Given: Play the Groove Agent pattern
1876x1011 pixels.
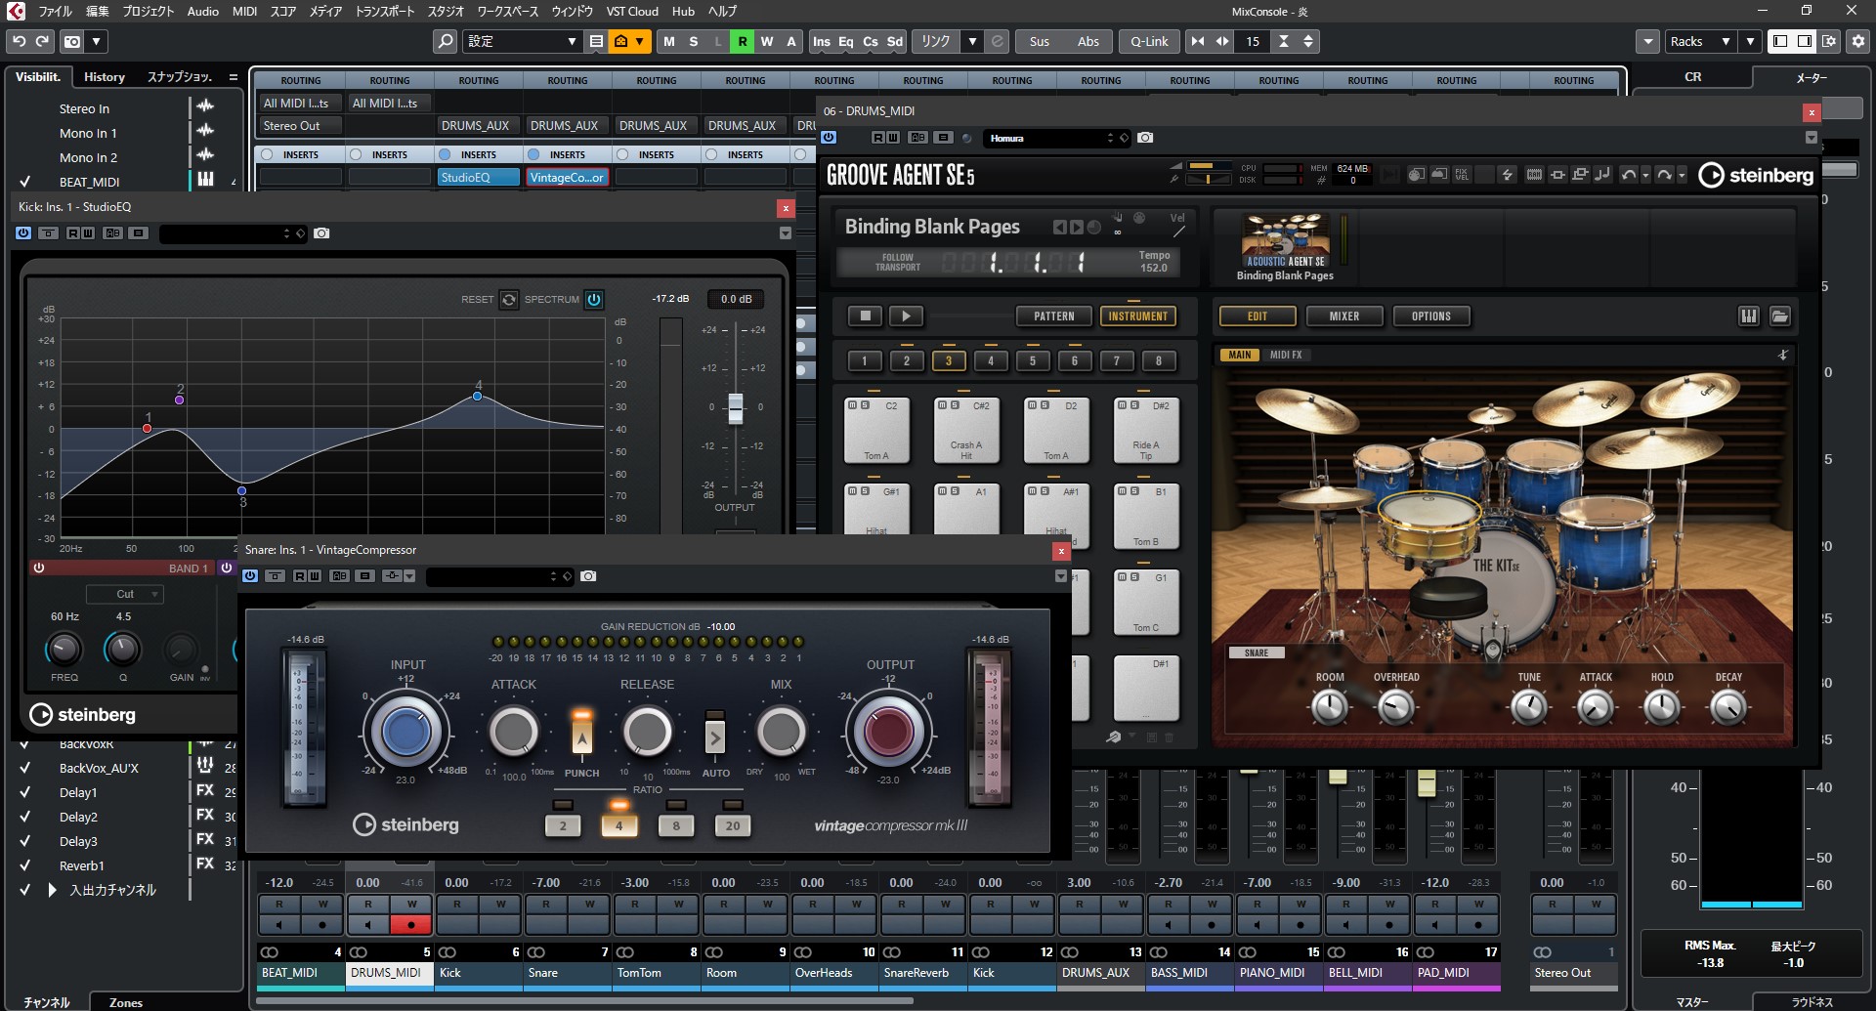Looking at the screenshot, I should [906, 316].
